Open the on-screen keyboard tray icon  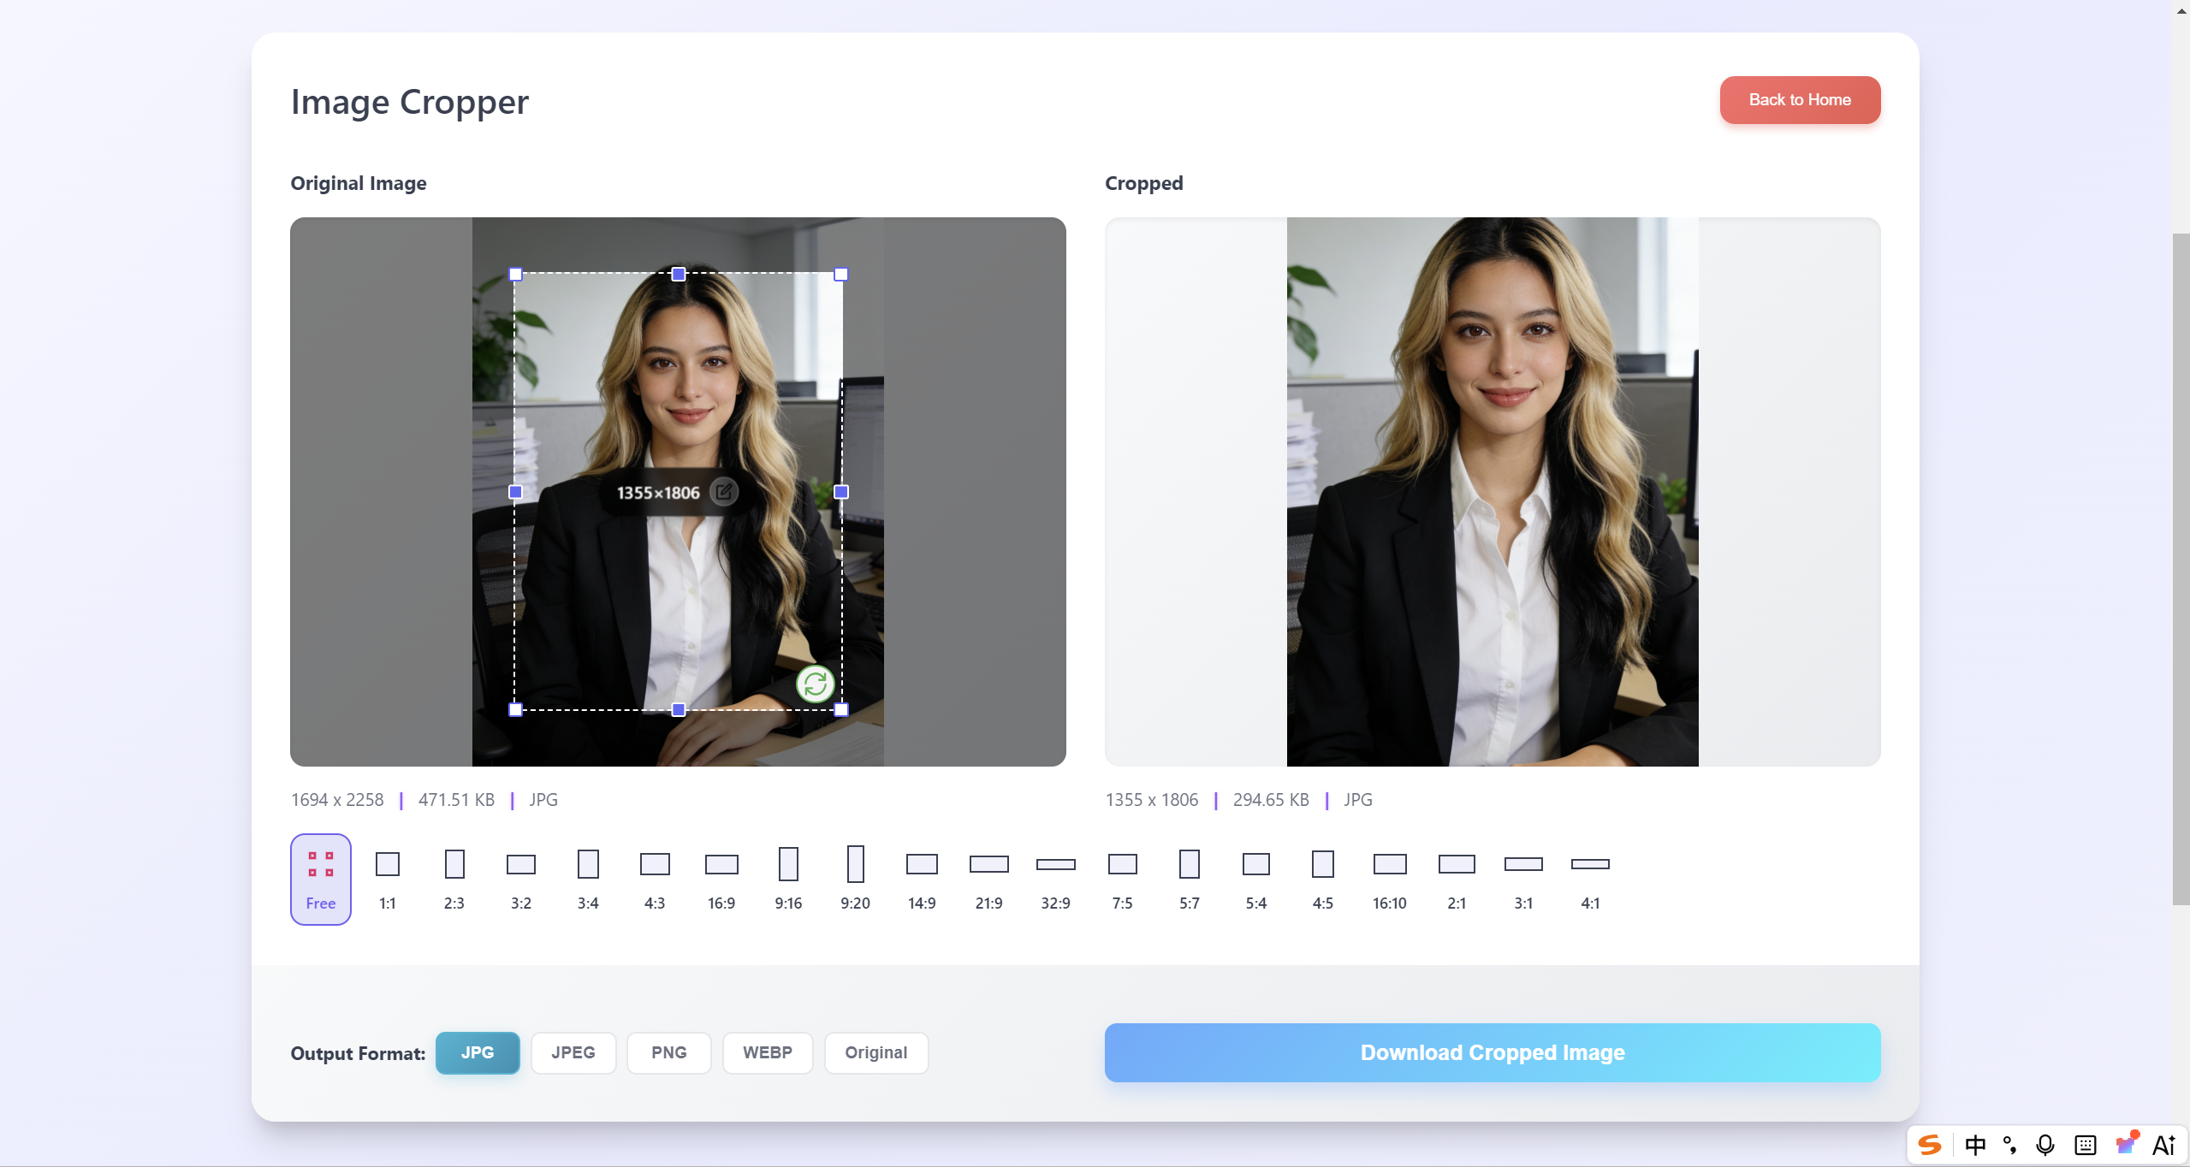[2086, 1144]
